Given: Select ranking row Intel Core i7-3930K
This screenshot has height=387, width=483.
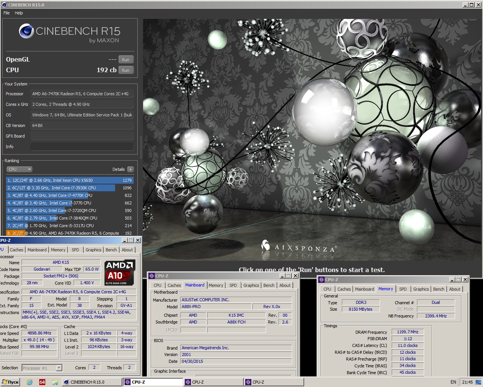Looking at the screenshot, I should pyautogui.click(x=70, y=188).
